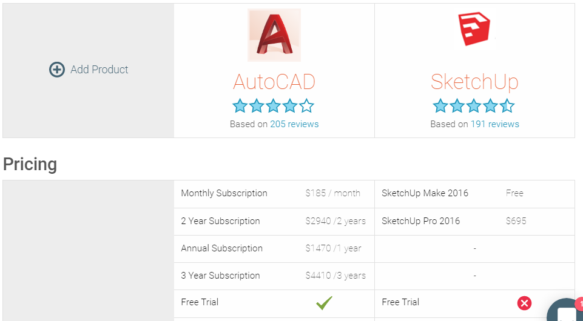Screen dimensions: 583x321
Task: Click the Annual Subscription price
Action: (333, 248)
